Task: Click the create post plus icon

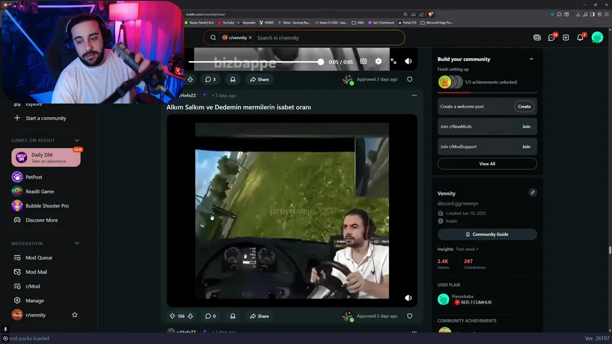Action: point(566,38)
